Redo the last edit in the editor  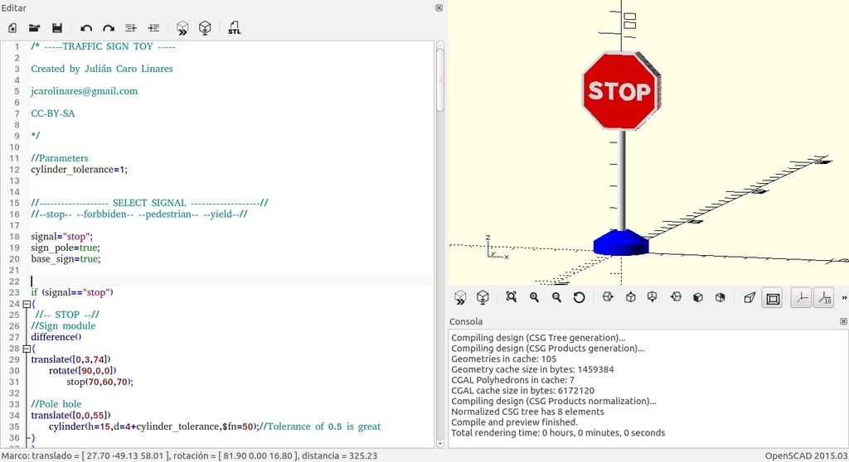point(109,28)
